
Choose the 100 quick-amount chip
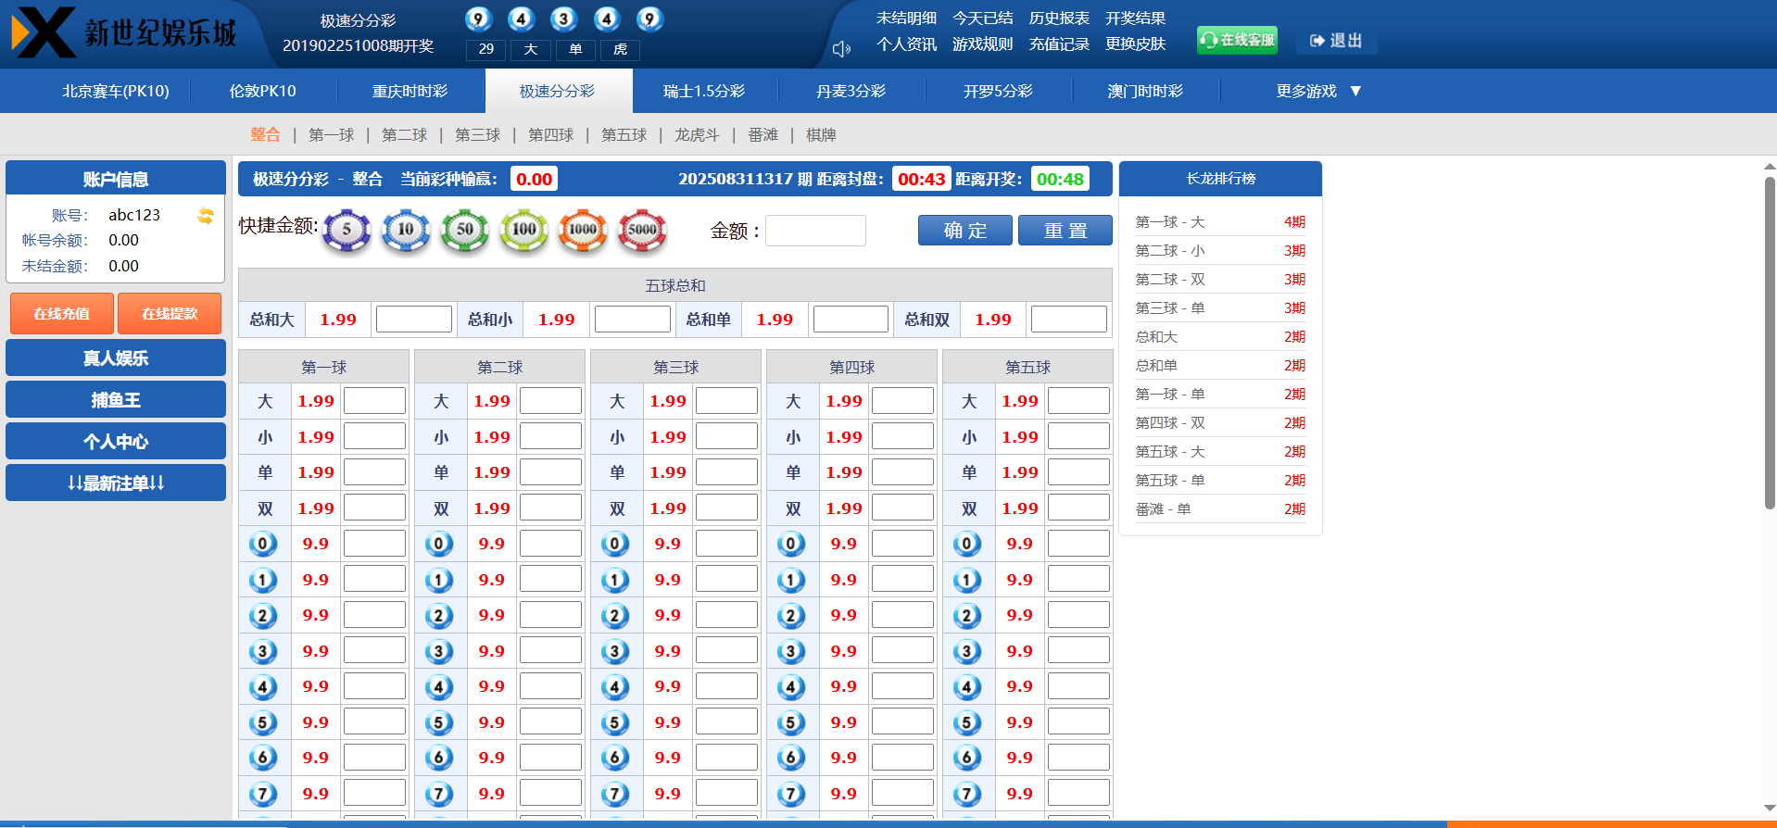click(x=523, y=230)
